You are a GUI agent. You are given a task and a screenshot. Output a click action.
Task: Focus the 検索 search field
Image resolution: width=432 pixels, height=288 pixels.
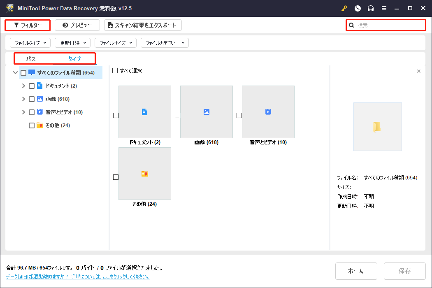click(386, 26)
